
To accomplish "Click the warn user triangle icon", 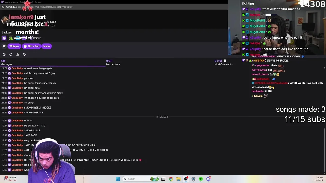I will click(18, 54).
